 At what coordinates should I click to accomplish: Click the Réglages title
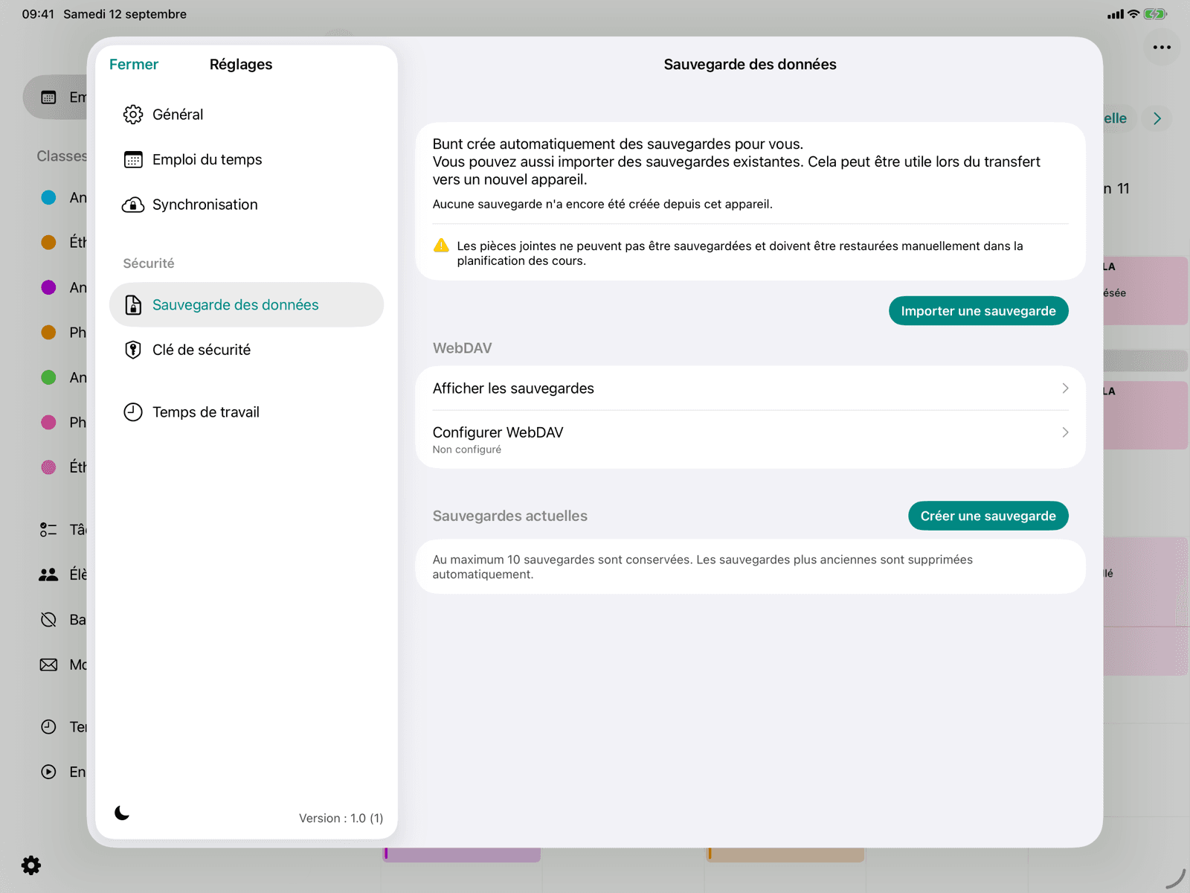241,65
